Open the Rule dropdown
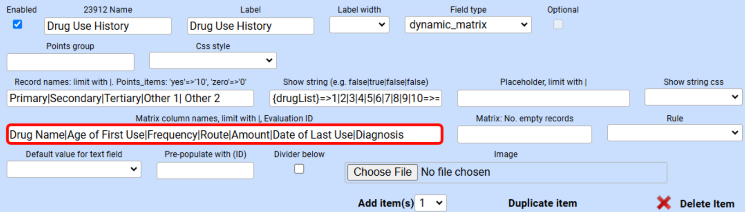 coord(674,133)
